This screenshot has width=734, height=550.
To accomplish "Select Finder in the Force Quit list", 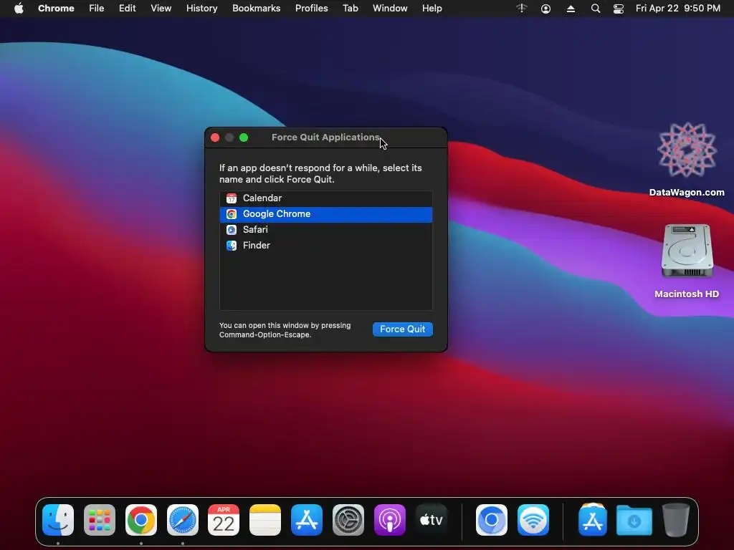I will [326, 246].
